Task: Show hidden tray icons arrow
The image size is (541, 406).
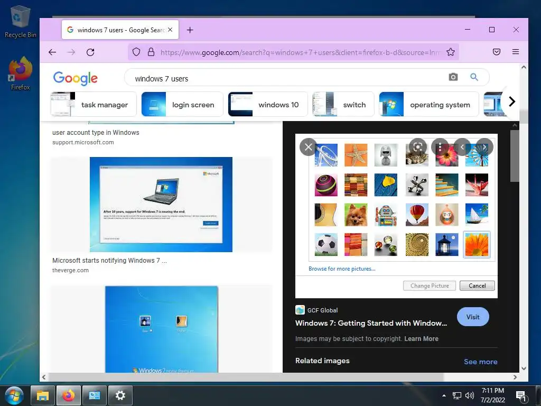Action: 444,395
